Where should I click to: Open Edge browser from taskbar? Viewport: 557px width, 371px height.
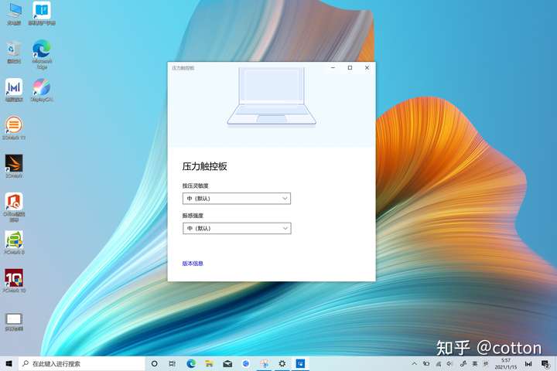[191, 363]
